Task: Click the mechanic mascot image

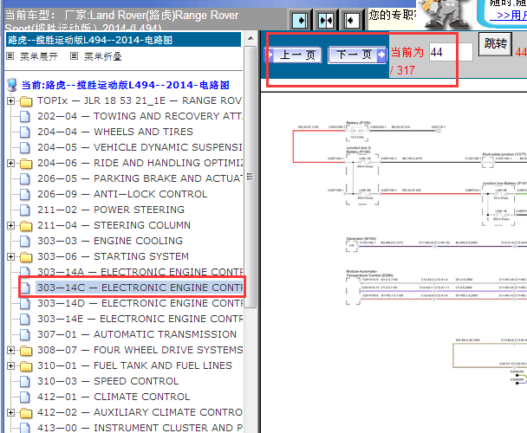Action: [x=445, y=14]
